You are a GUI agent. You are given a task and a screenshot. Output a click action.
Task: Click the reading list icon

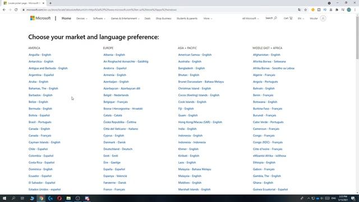click(343, 10)
